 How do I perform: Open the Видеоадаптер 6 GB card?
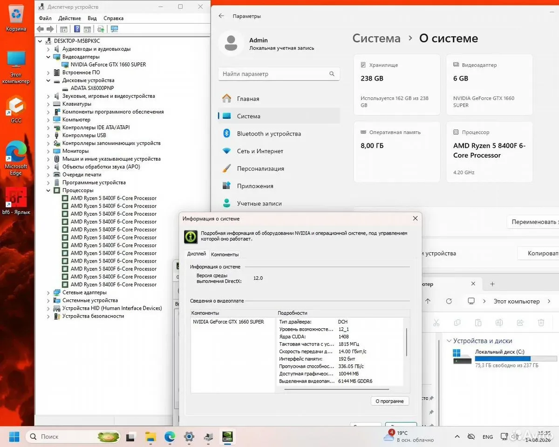(x=489, y=85)
